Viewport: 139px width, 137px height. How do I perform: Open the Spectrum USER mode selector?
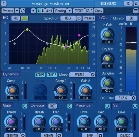point(68,18)
